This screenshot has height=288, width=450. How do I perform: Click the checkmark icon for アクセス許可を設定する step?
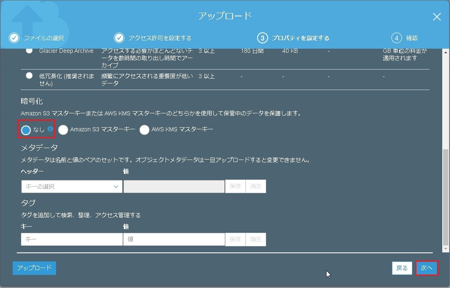coord(120,38)
